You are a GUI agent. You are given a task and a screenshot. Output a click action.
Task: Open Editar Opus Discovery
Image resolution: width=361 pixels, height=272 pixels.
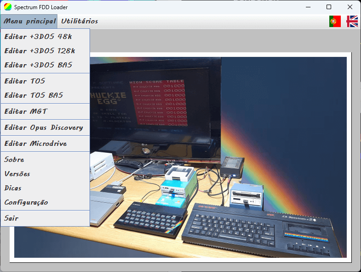point(45,128)
